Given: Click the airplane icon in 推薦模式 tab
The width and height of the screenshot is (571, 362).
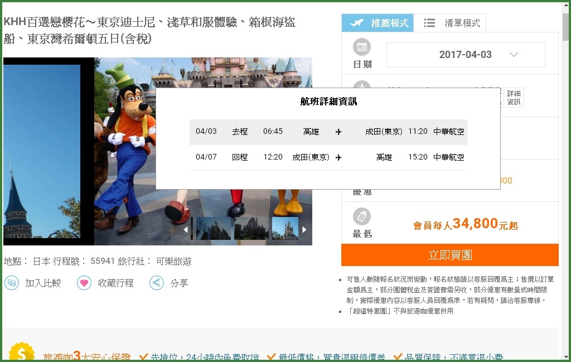Looking at the screenshot, I should 357,23.
